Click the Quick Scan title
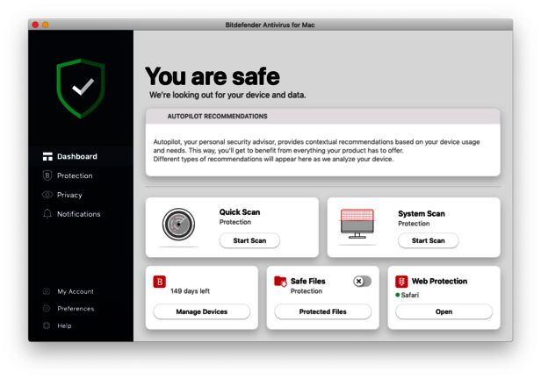Image resolution: width=541 pixels, height=379 pixels. click(240, 212)
